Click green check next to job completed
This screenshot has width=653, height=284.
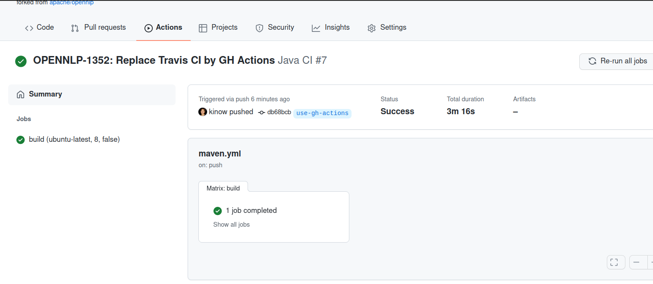(x=217, y=211)
